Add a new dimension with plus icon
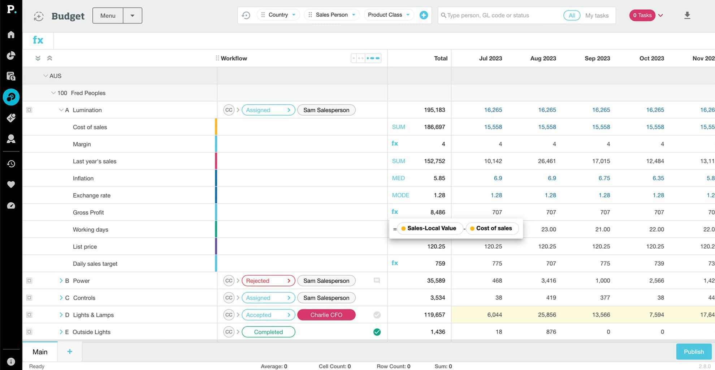Screen dimensions: 715x370 click(x=424, y=15)
